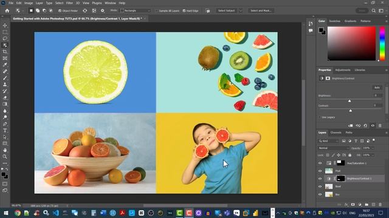This screenshot has width=389, height=218.
Task: Select the Path Selection tool
Action: [x=5, y=137]
